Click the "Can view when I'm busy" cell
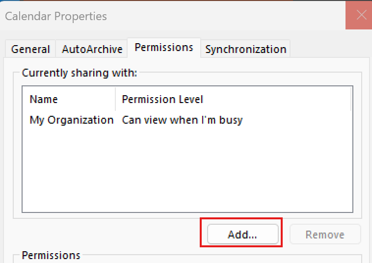The image size is (372, 263). (x=182, y=120)
